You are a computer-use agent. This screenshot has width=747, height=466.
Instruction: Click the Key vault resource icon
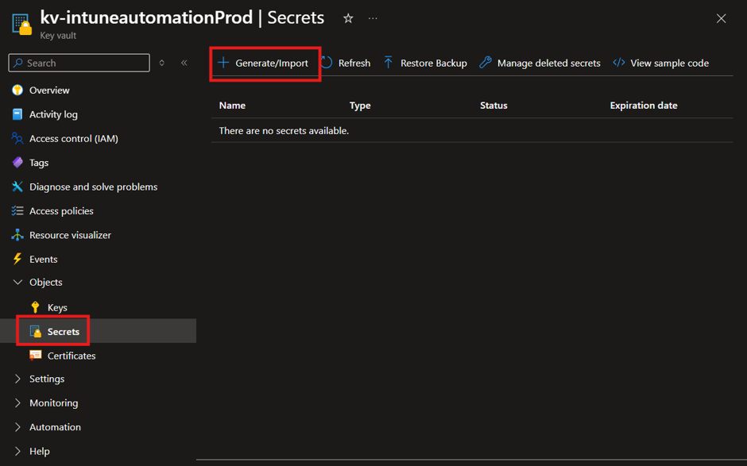[22, 25]
